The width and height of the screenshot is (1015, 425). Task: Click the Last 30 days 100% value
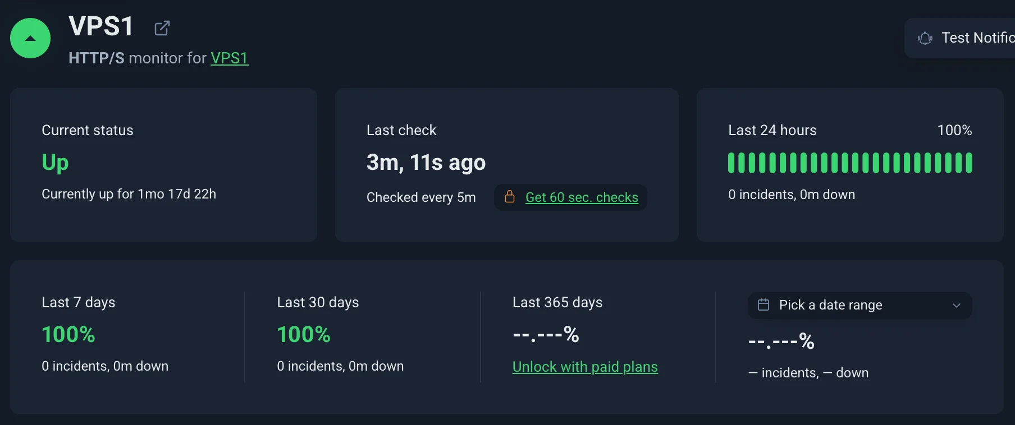pyautogui.click(x=304, y=335)
